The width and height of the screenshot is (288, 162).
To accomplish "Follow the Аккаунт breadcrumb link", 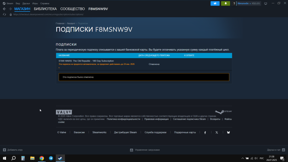I will [x=71, y=24].
